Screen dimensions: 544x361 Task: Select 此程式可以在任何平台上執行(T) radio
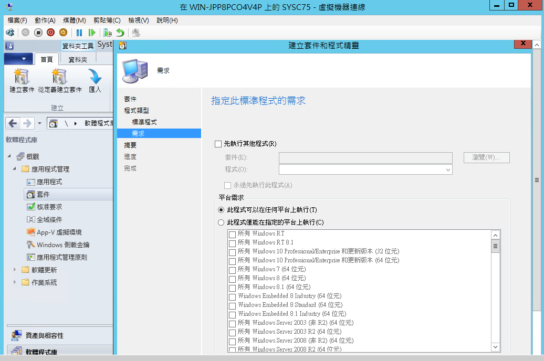221,210
